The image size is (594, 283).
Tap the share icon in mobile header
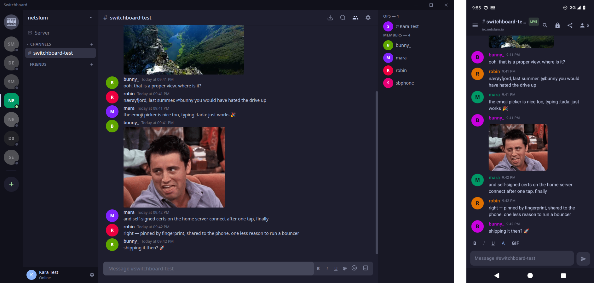(570, 25)
